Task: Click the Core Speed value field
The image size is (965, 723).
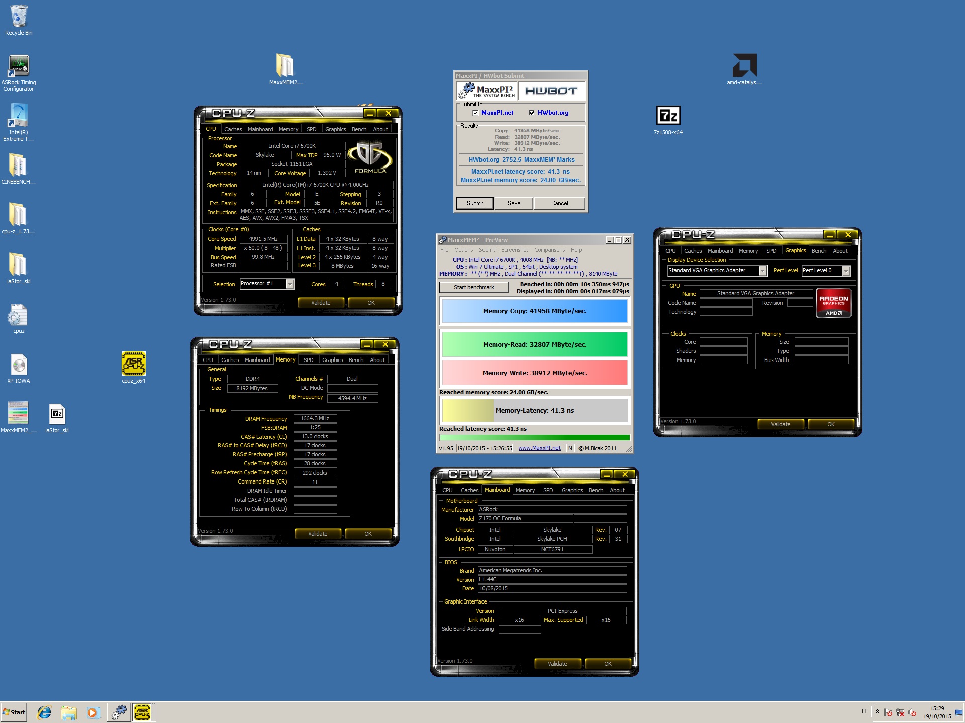Action: pos(263,239)
